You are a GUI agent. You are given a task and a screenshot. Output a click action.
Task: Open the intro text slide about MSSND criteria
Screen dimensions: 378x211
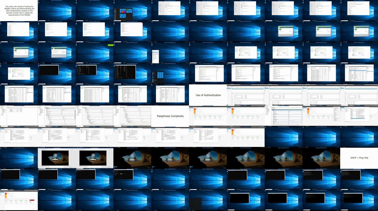19,11
